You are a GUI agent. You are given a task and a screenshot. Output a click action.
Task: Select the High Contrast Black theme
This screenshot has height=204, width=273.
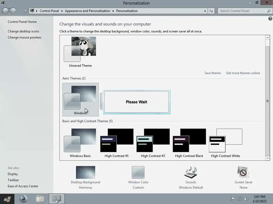[x=189, y=143]
